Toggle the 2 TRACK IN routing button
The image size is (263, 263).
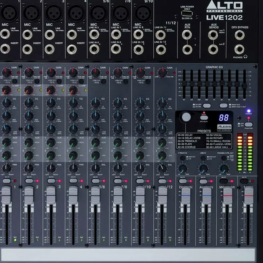[x=182, y=158]
